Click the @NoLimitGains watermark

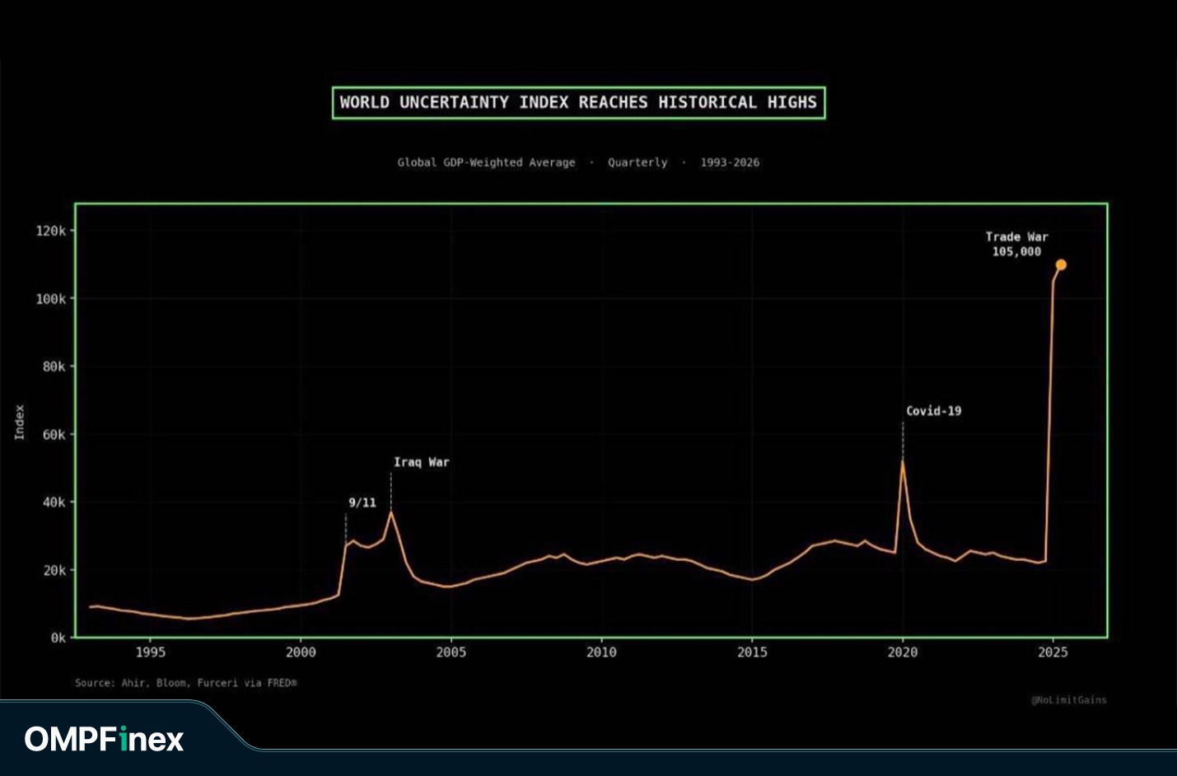(x=1068, y=700)
